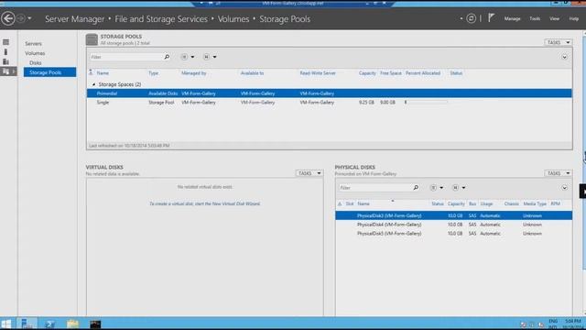586x330 pixels.
Task: Sort by Available to column
Action: pyautogui.click(x=253, y=73)
